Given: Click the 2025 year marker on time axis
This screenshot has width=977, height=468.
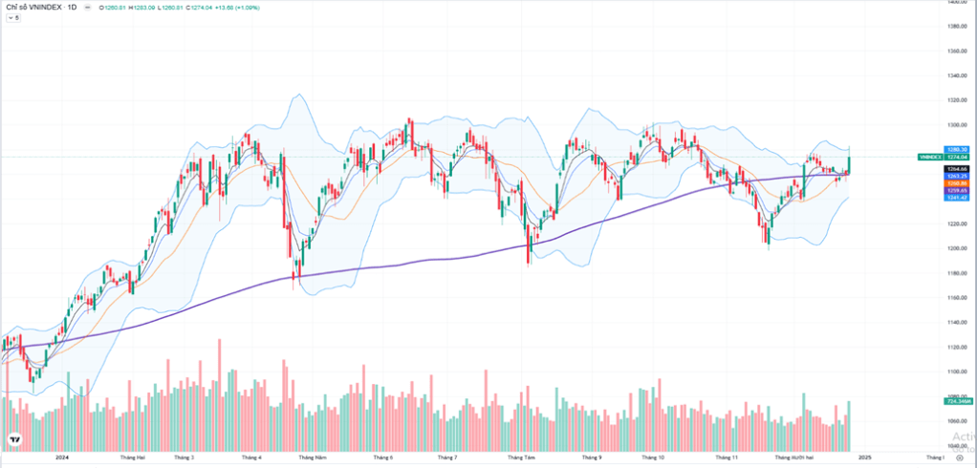Looking at the screenshot, I should 864,457.
